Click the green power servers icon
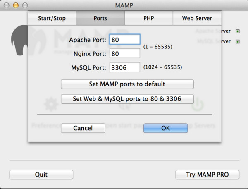The width and height of the screenshot is (248, 189). tap(198, 105)
